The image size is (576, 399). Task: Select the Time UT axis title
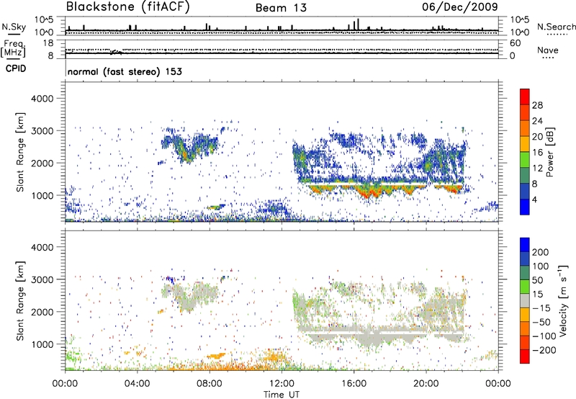282,395
